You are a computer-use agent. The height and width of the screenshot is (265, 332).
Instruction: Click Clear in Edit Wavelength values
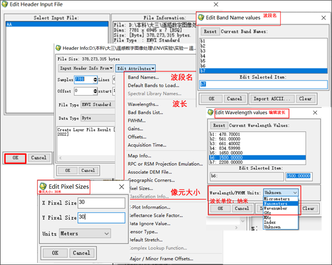click(x=308, y=208)
